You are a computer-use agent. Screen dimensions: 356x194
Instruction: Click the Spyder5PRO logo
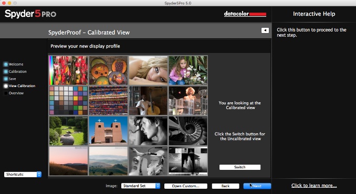30,14
